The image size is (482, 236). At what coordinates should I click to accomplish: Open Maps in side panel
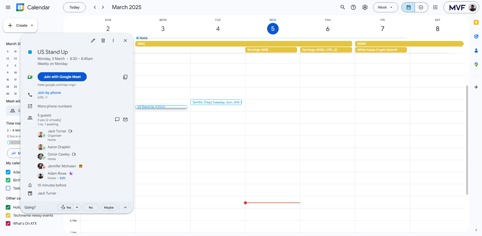pos(476,65)
